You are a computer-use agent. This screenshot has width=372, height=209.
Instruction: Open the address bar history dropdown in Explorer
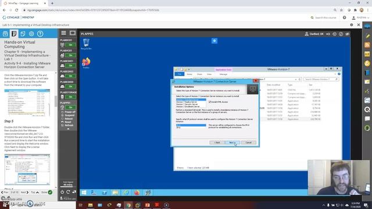tap(296, 79)
